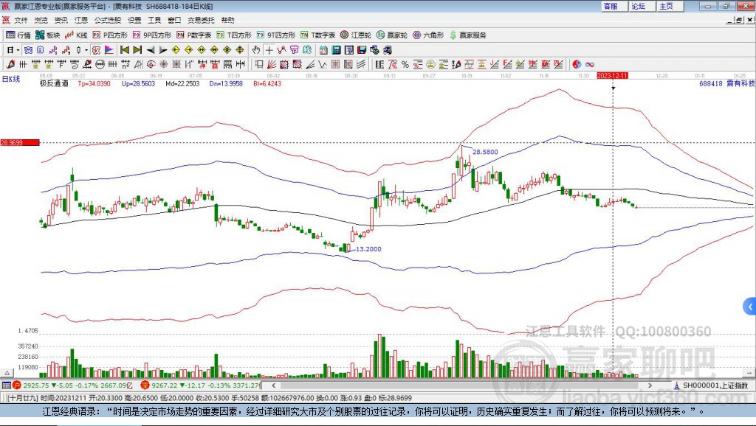756x426 pixels.
Task: Open the P数字表 tool
Action: [194, 35]
